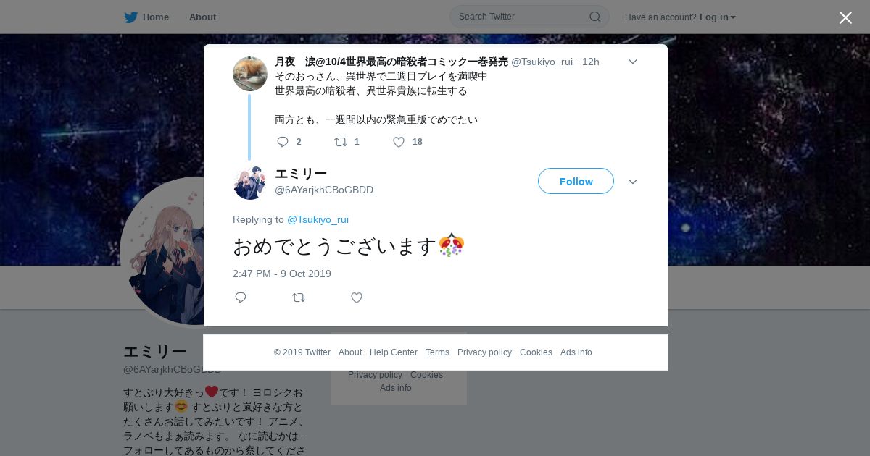Click reply icon on Tsukiyo_rui's tweet

[283, 142]
